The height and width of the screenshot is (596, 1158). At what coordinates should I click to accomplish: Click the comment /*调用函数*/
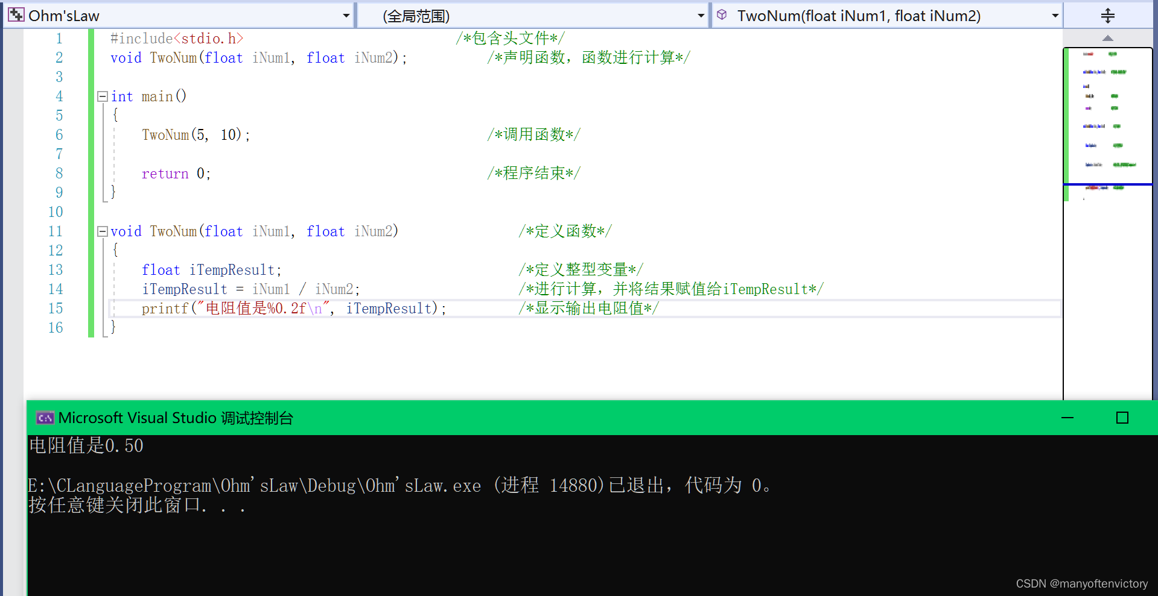tap(534, 134)
